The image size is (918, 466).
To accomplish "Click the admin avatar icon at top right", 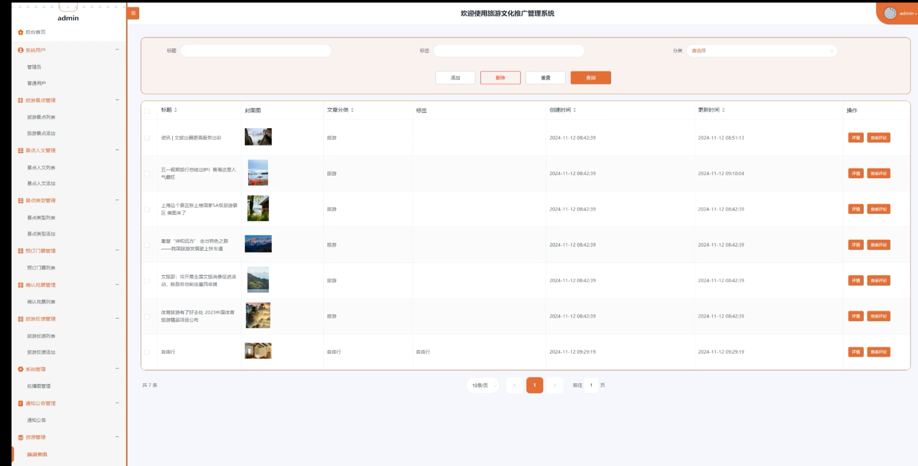I will pyautogui.click(x=889, y=13).
